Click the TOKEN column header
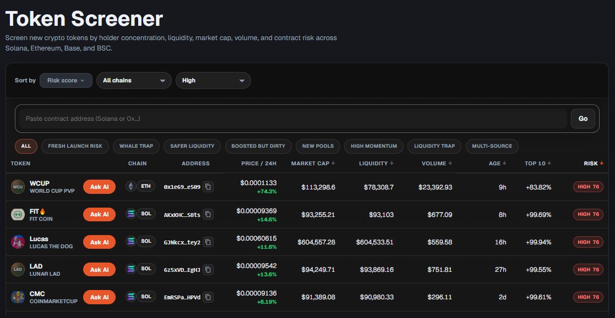Viewport: 615px width, 318px height. pyautogui.click(x=20, y=164)
